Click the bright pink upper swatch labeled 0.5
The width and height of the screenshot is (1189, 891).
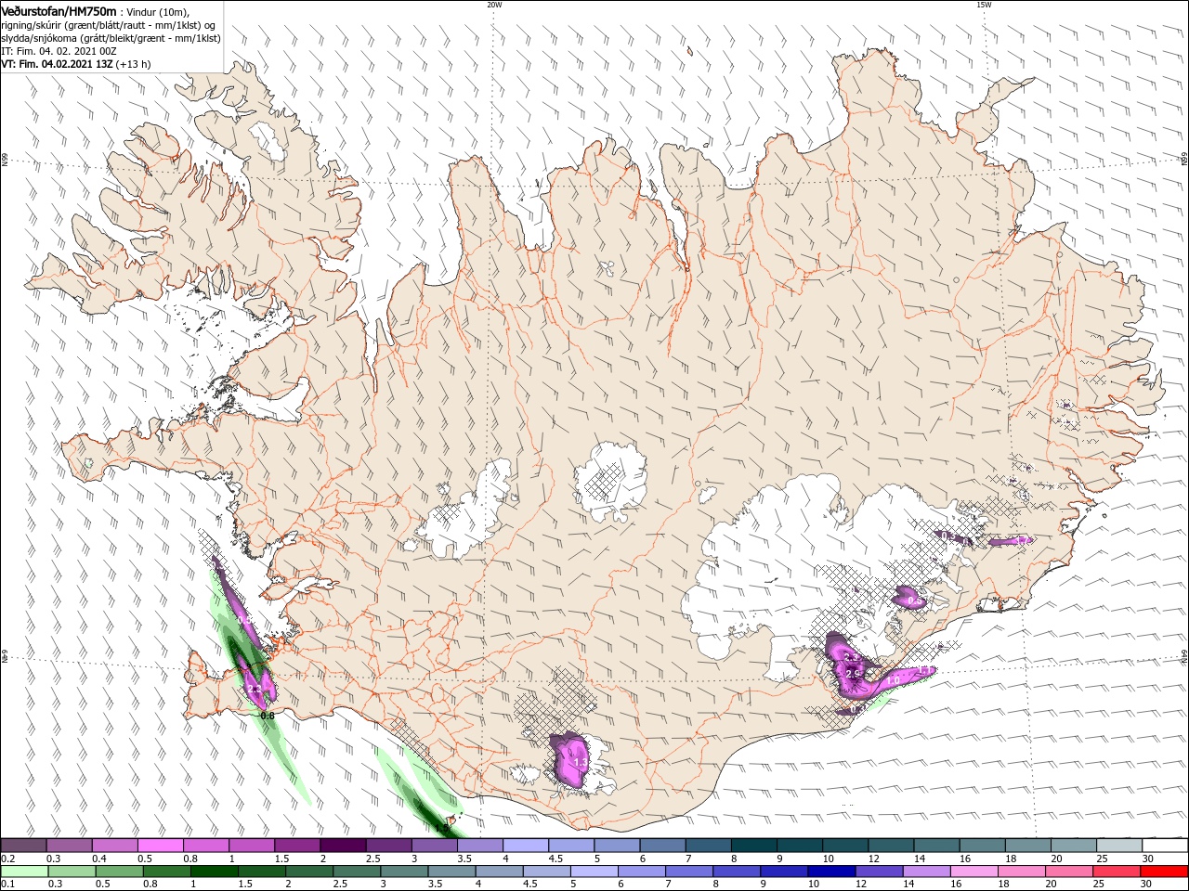[x=160, y=846]
